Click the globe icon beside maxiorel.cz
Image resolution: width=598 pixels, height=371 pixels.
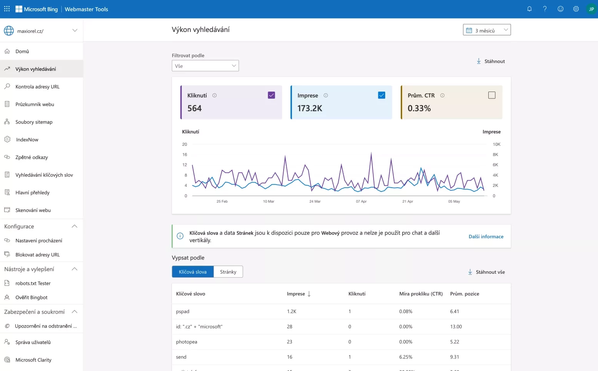coord(9,31)
